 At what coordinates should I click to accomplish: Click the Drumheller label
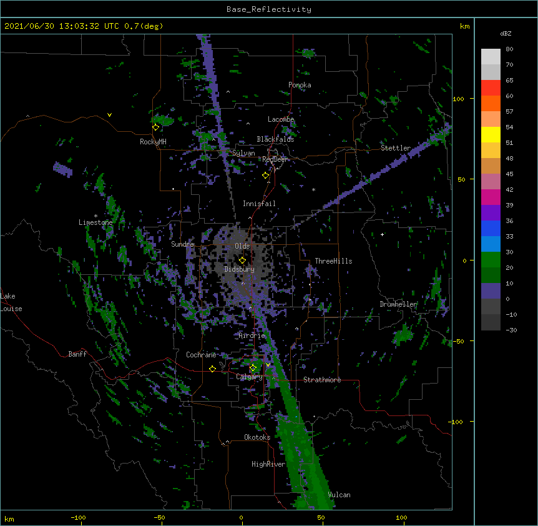[398, 304]
